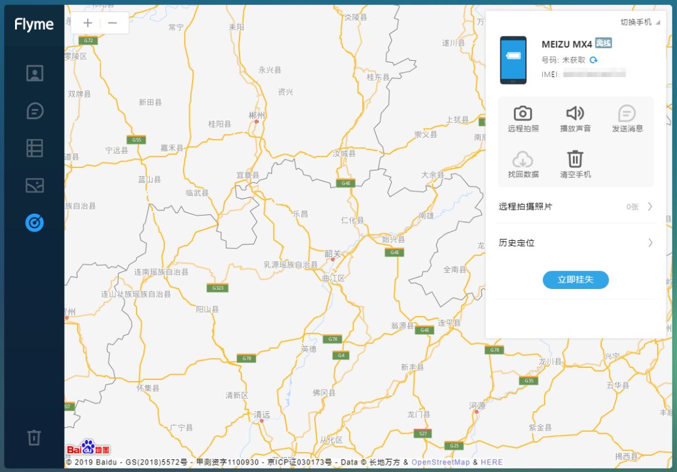Open the Notes grid icon in the sidebar
Screen dimensions: 677x472
34,148
